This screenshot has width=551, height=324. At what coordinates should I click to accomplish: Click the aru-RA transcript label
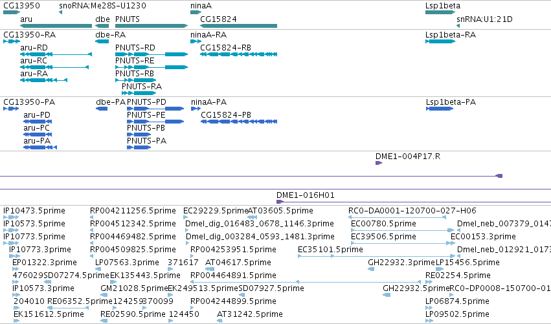(x=34, y=73)
